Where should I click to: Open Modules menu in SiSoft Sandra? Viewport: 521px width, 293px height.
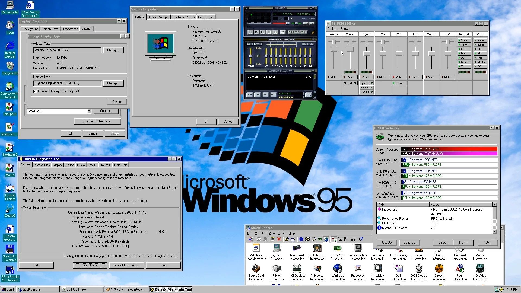point(260,233)
